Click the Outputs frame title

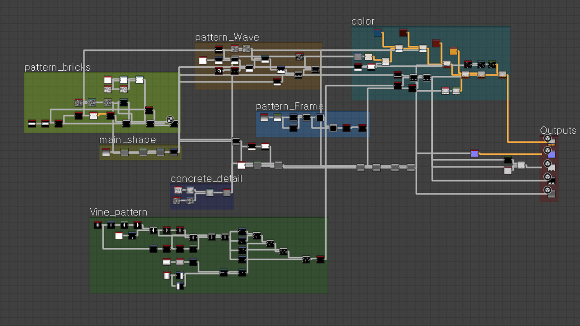[558, 130]
